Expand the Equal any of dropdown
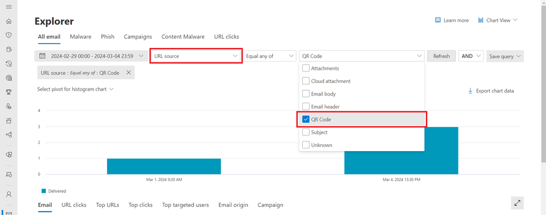 point(270,56)
